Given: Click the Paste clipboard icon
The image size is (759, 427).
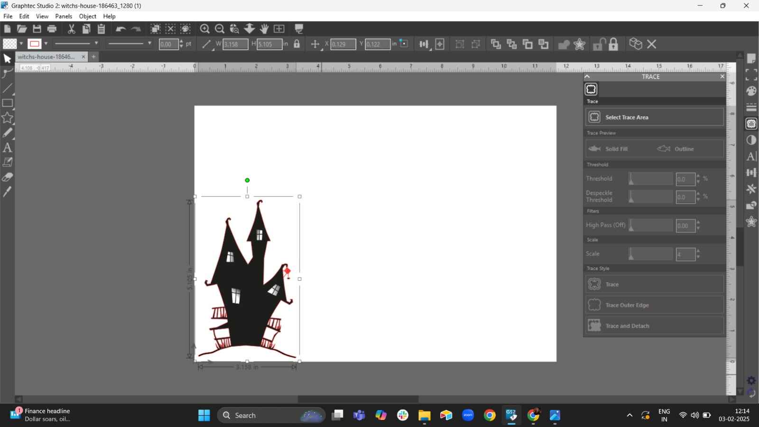Looking at the screenshot, I should pos(102,29).
